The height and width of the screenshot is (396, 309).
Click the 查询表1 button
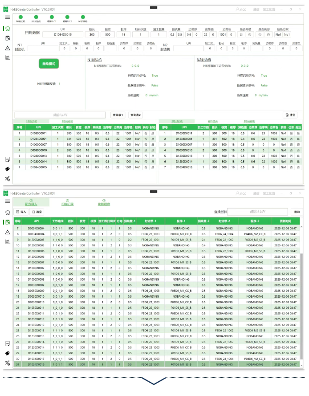click(118, 115)
